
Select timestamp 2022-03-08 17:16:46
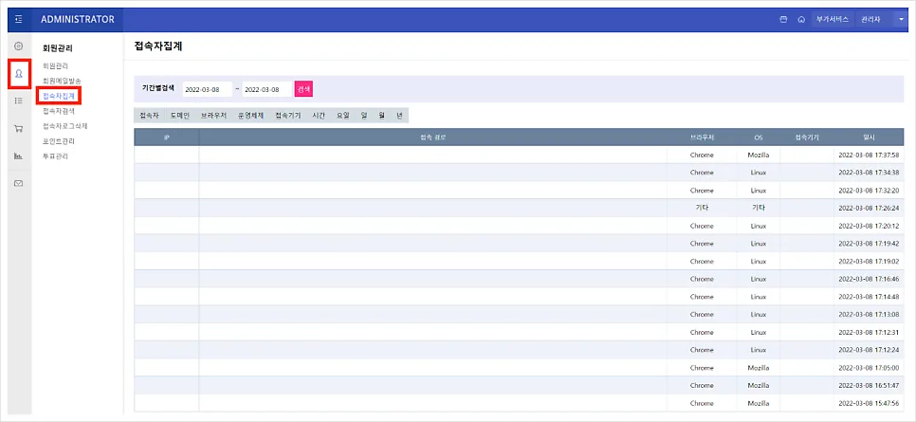click(868, 279)
